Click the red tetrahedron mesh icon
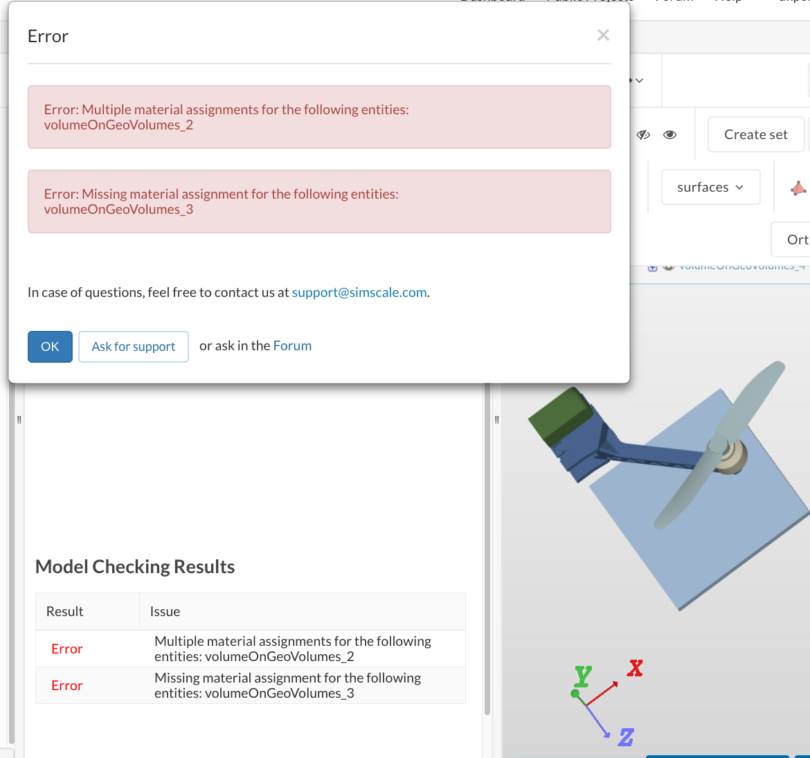This screenshot has height=758, width=810. tap(798, 188)
